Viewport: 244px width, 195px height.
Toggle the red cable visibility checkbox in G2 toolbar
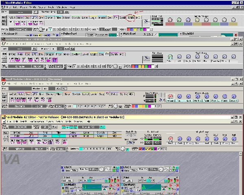pyautogui.click(x=141, y=149)
